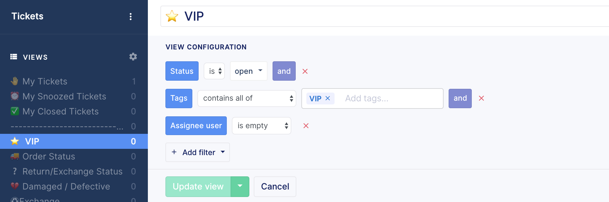
Task: Open the 'is empty' assignee condition dropdown
Action: point(262,126)
